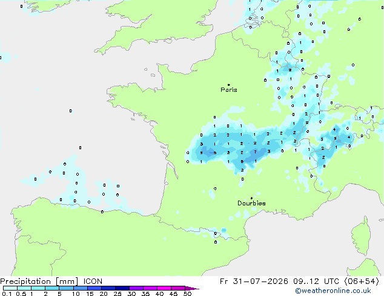Click the '50' legend scale label

pos(187,294)
